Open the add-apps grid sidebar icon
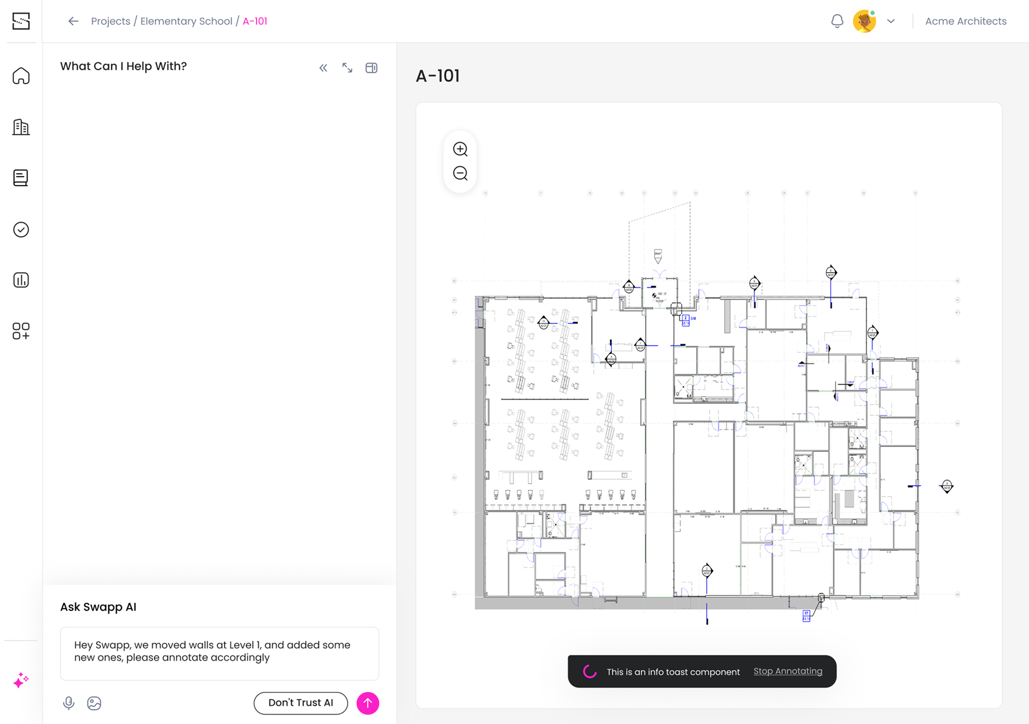The image size is (1029, 724). [21, 331]
